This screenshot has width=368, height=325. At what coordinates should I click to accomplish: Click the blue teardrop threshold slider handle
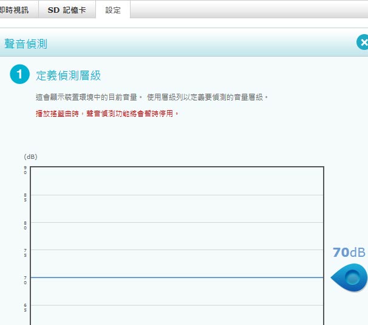(351, 278)
